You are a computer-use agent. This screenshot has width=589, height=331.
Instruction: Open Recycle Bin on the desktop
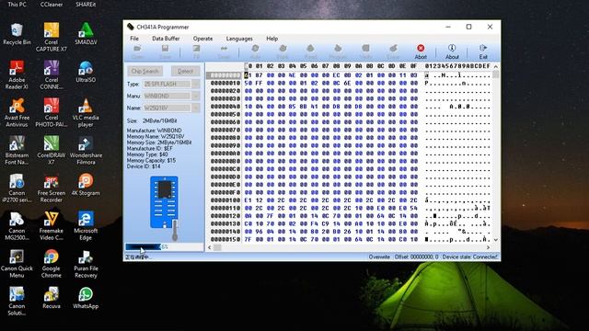coord(17,34)
